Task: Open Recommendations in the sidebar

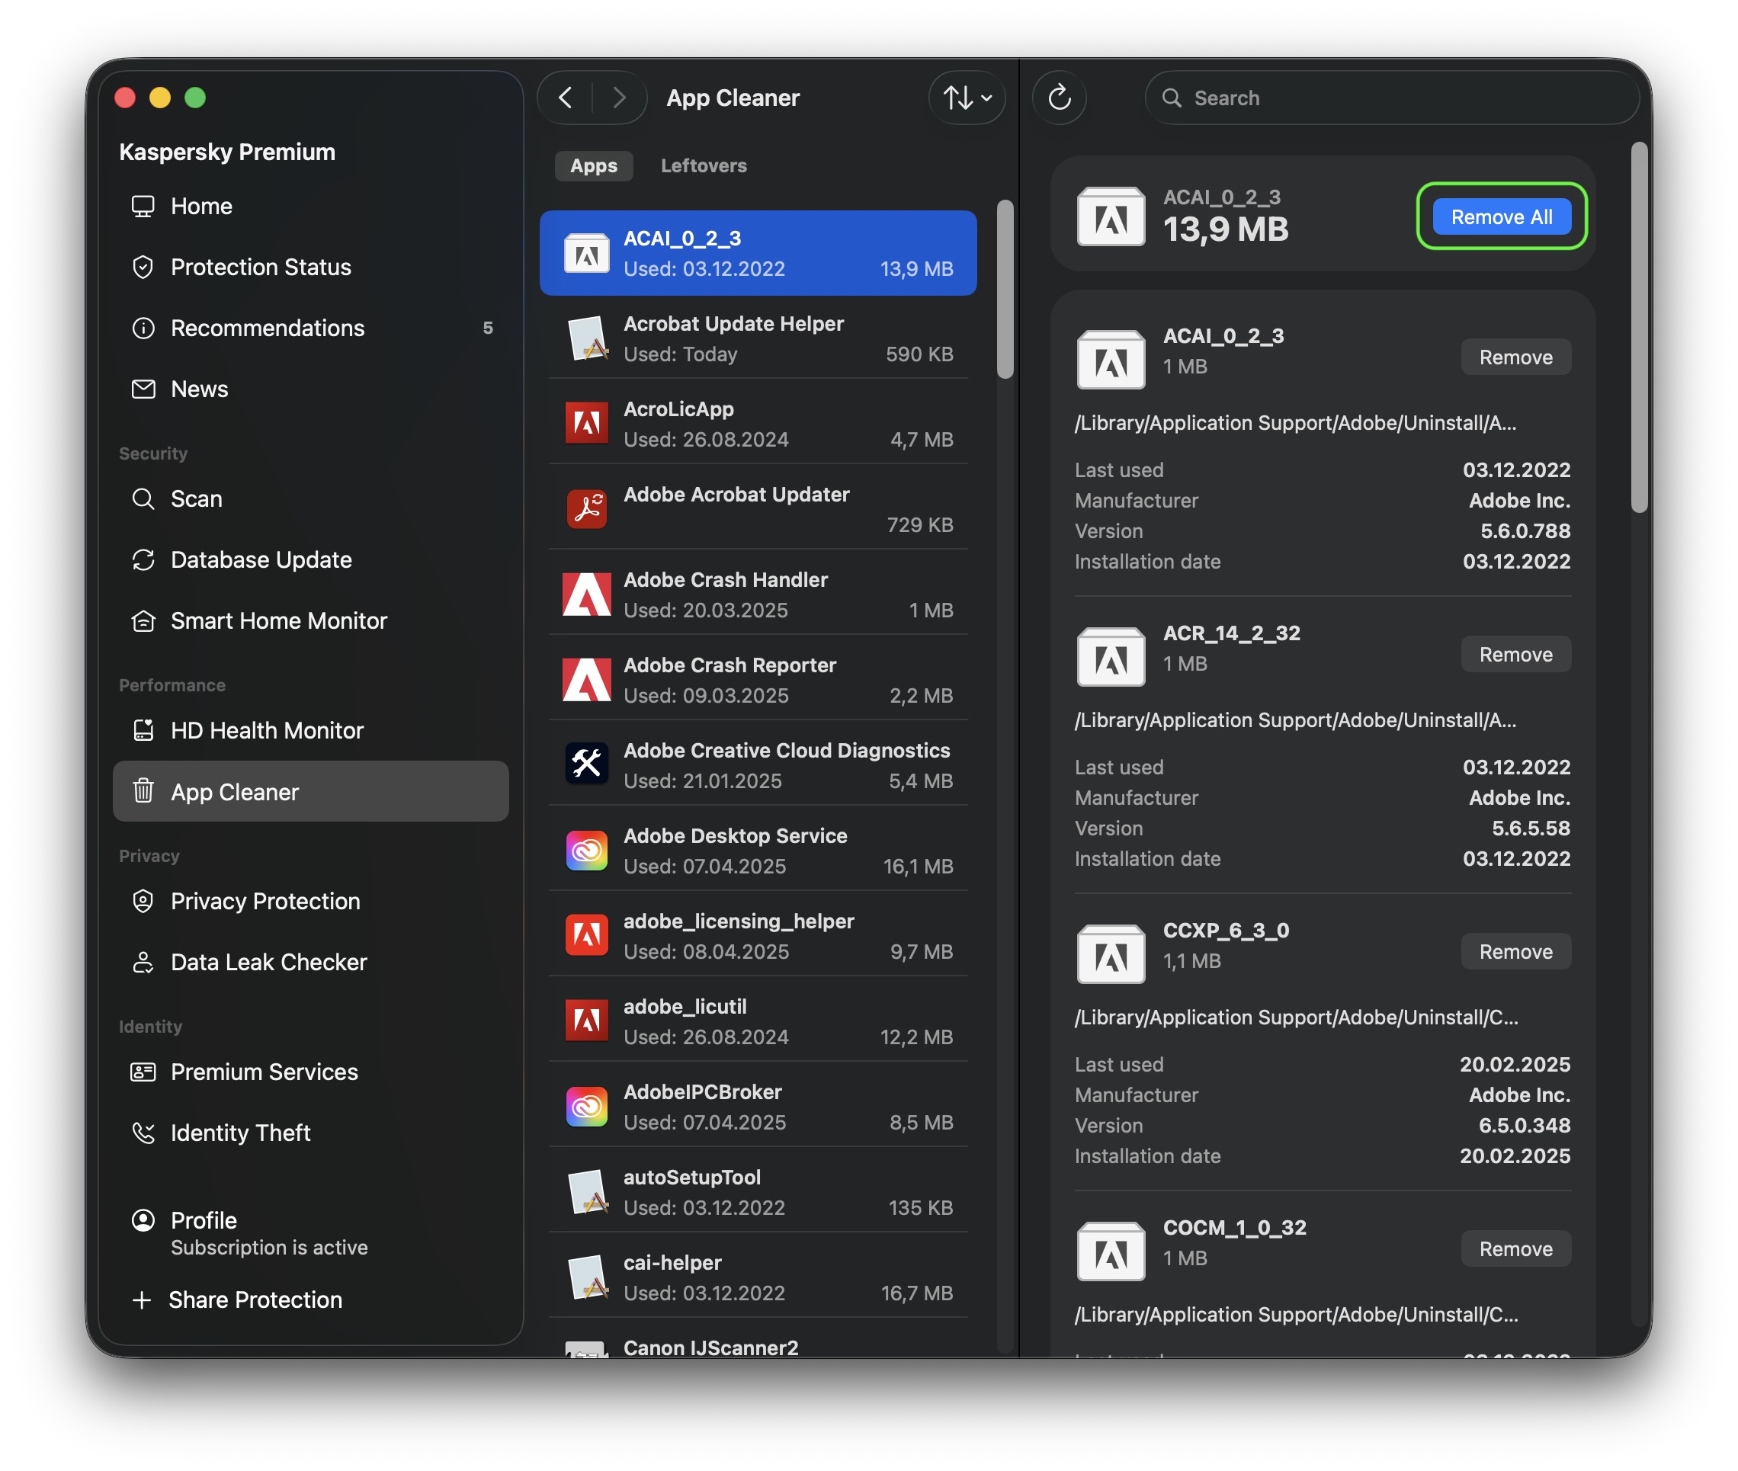Action: click(x=310, y=328)
